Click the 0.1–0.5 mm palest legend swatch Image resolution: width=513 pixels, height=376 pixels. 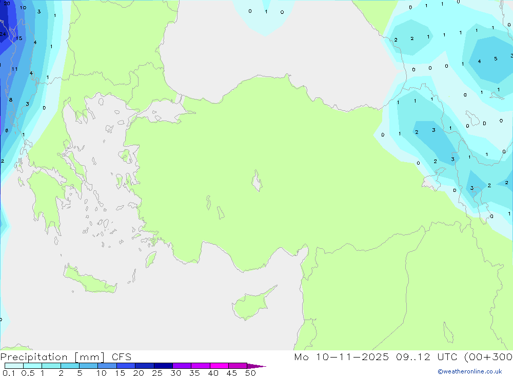pos(14,366)
